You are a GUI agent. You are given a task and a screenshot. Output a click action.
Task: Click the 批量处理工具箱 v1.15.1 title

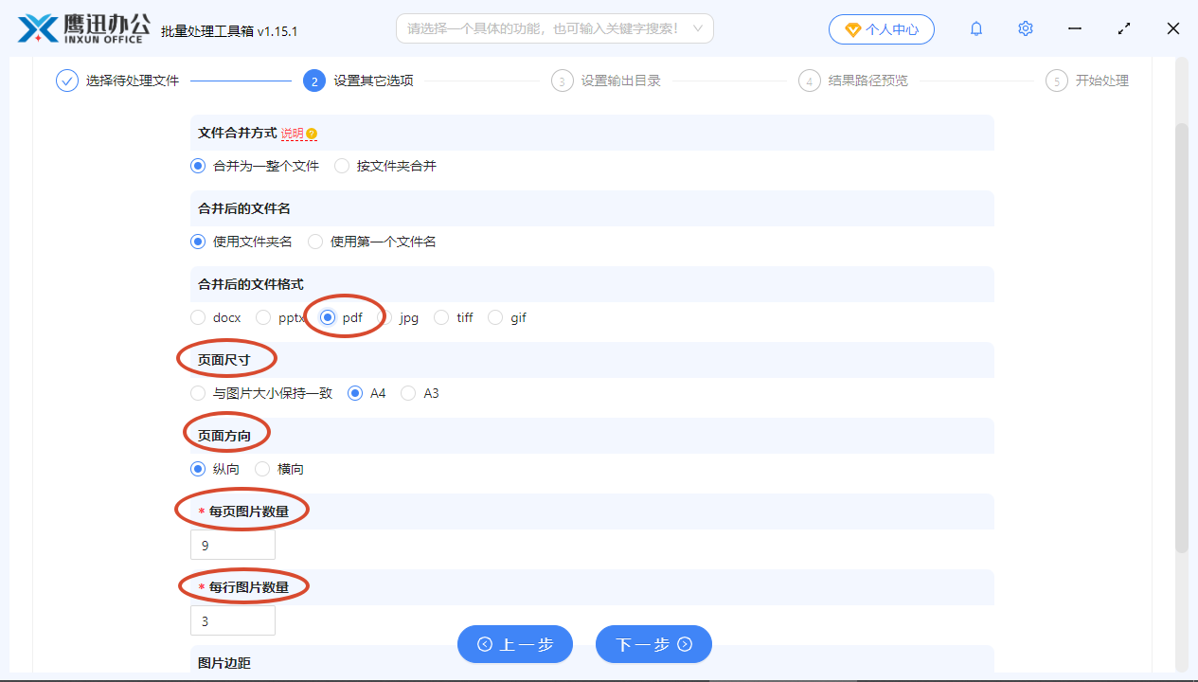pos(229,30)
